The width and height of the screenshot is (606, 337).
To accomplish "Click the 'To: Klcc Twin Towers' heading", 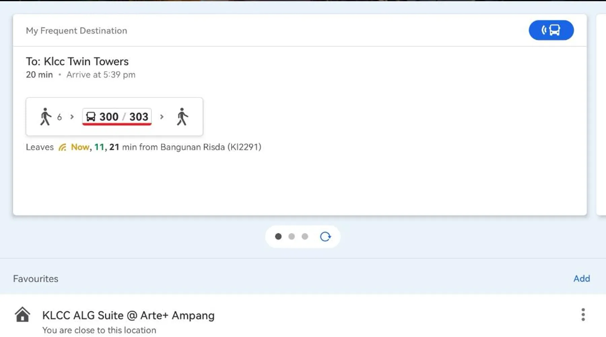I will (77, 61).
